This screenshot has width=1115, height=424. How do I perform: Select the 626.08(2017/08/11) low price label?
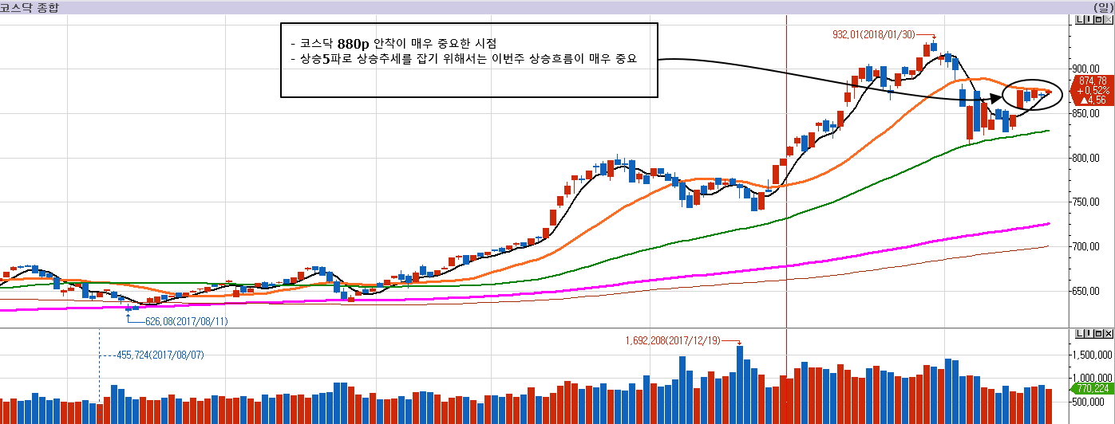[x=185, y=321]
